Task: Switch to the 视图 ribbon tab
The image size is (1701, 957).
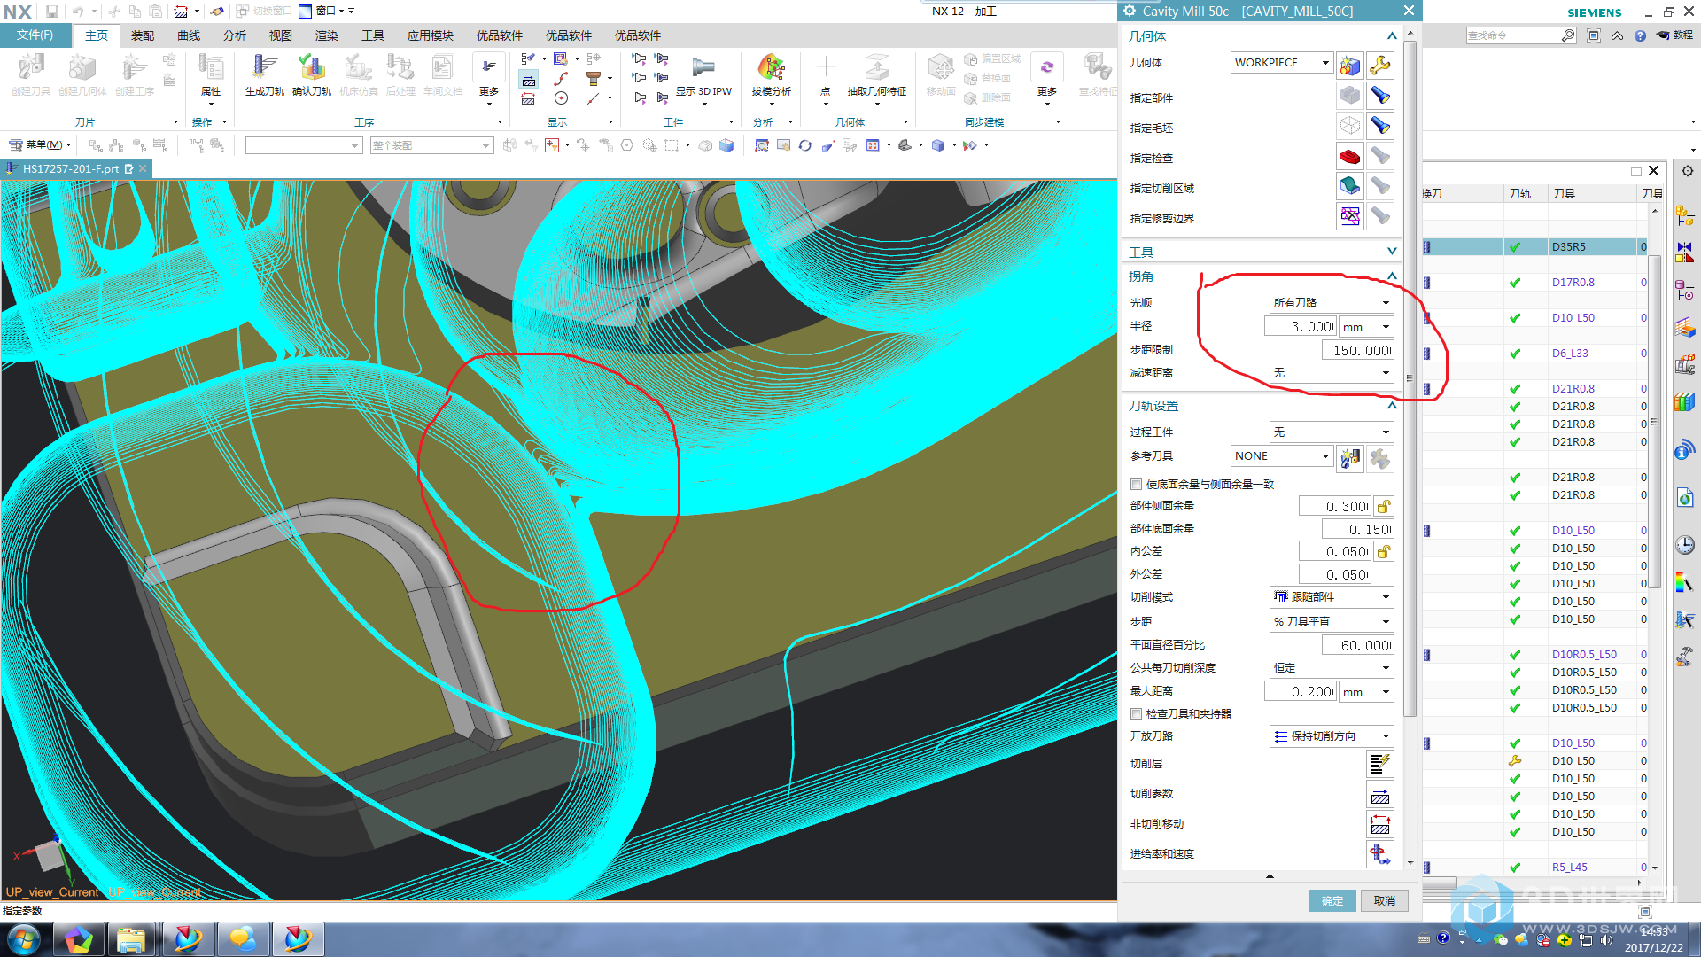Action: 281,35
